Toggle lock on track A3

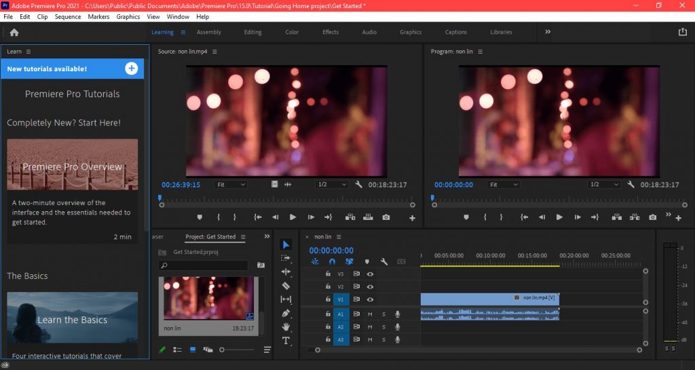(x=328, y=339)
